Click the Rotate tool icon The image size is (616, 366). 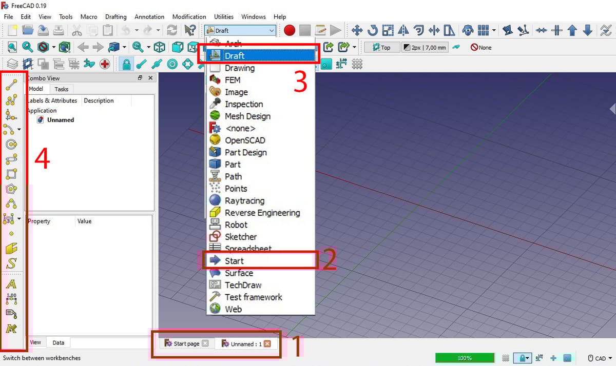(x=373, y=30)
